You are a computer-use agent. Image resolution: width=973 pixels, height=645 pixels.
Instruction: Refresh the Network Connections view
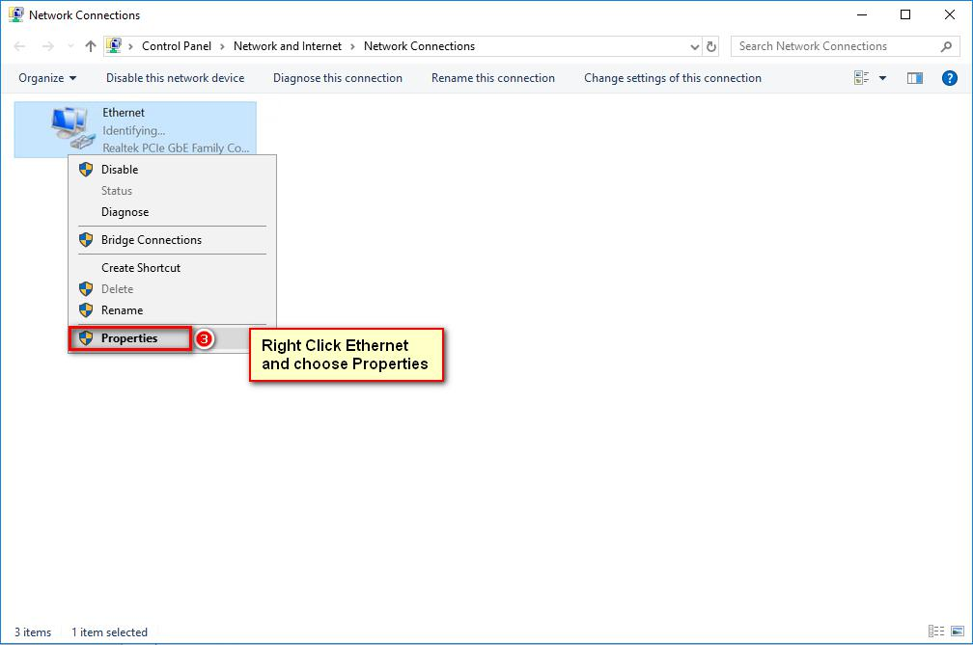point(711,46)
